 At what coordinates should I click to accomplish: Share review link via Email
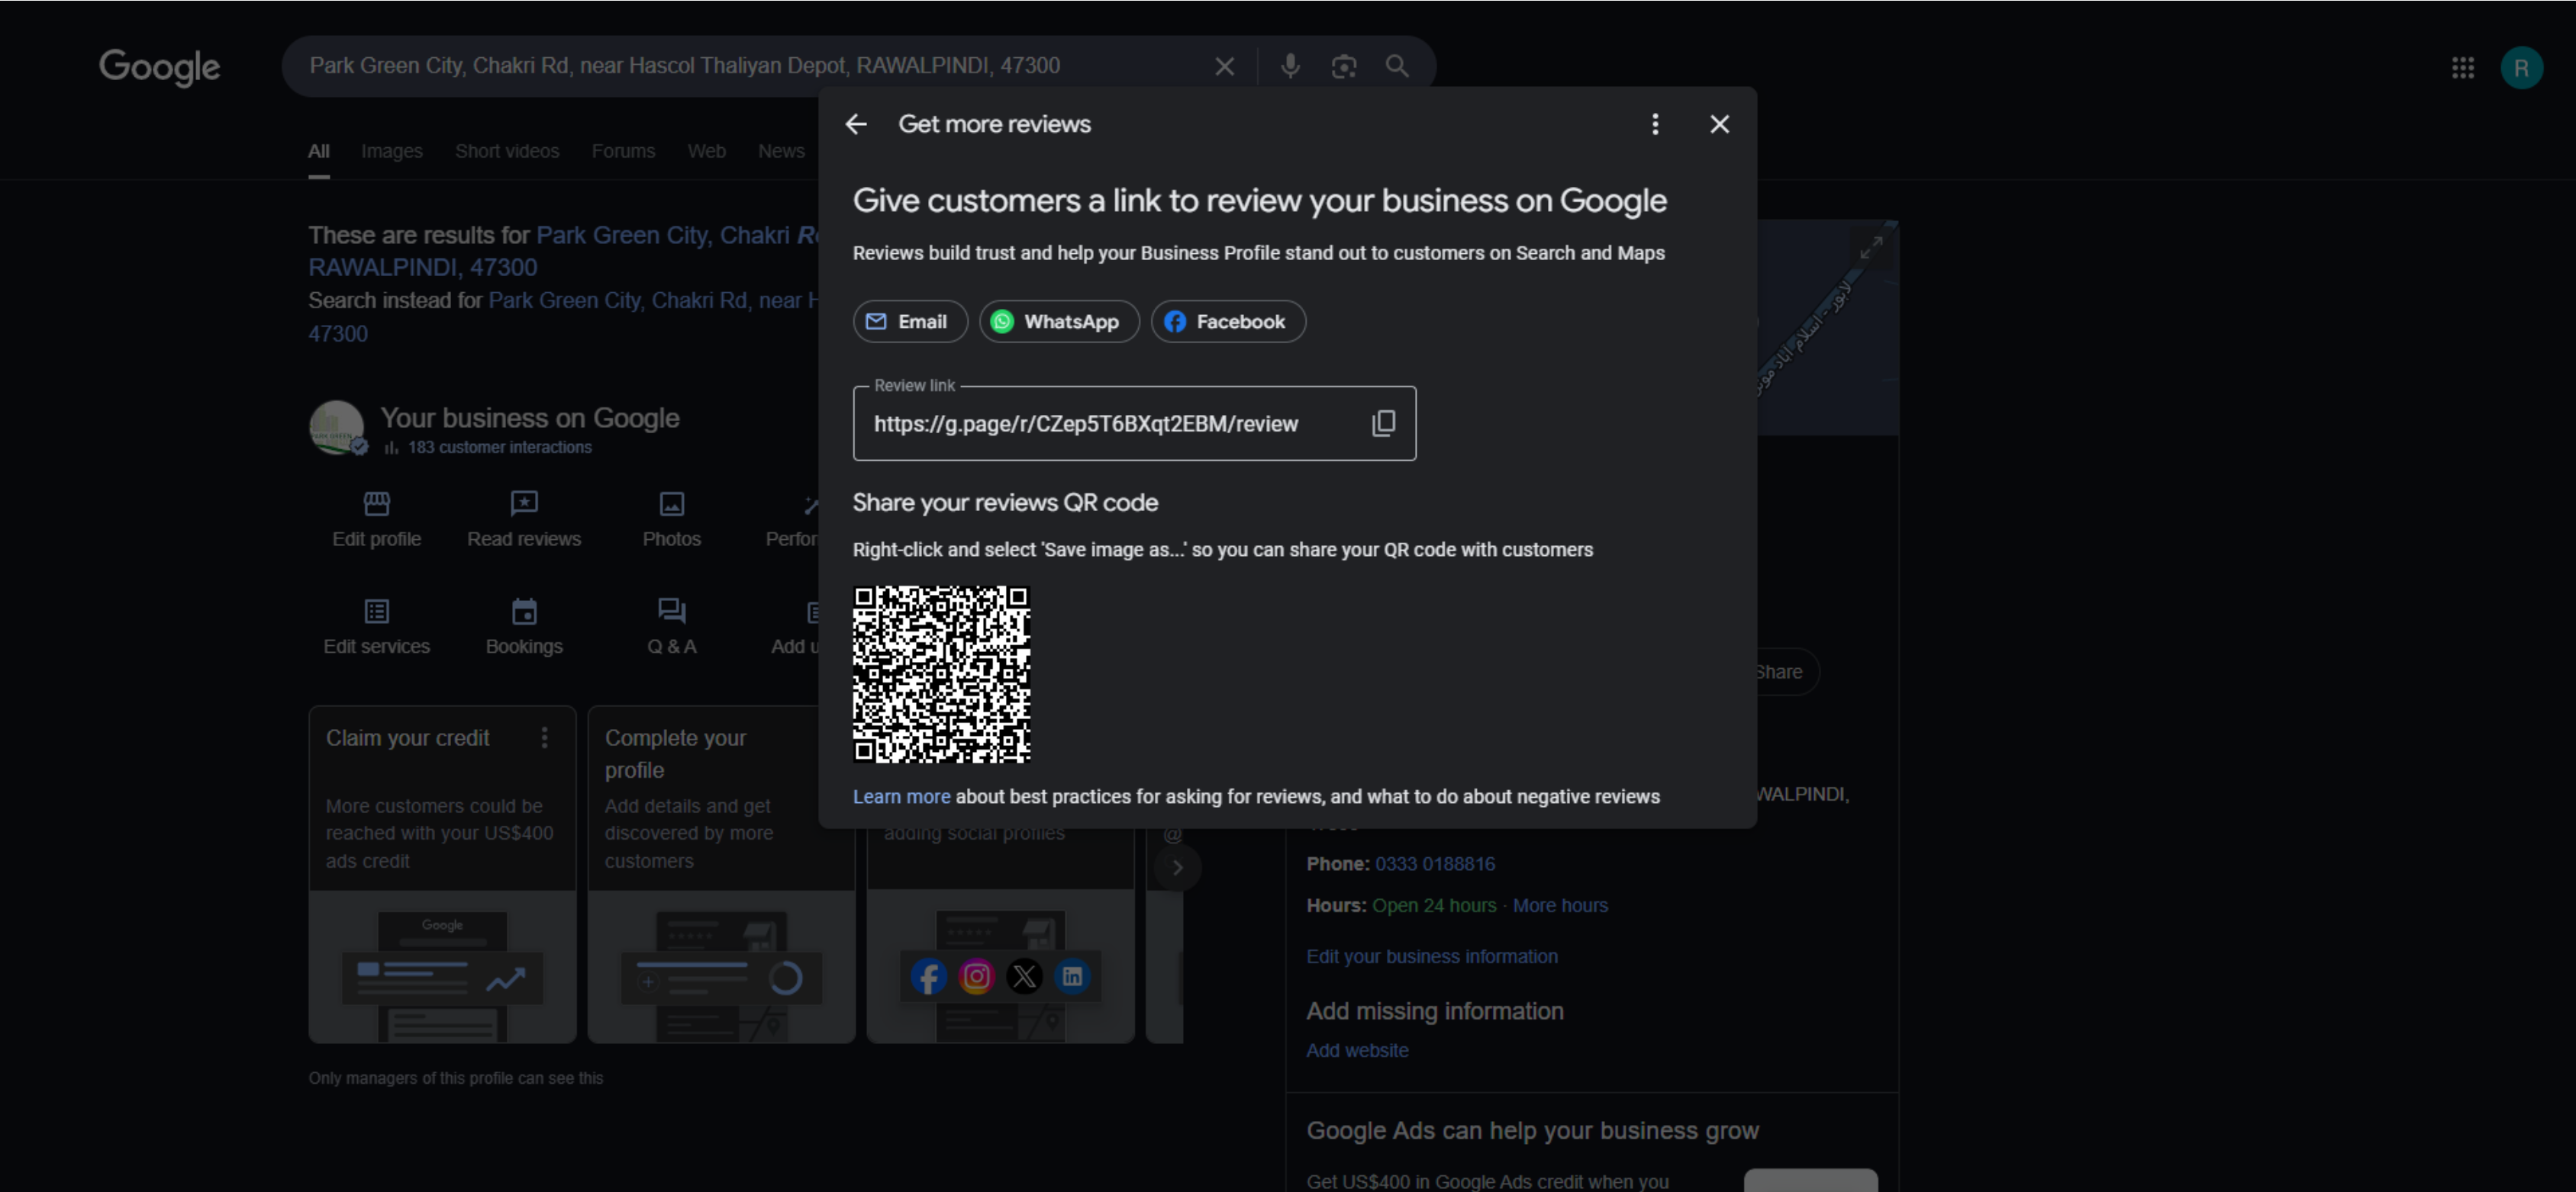(909, 322)
